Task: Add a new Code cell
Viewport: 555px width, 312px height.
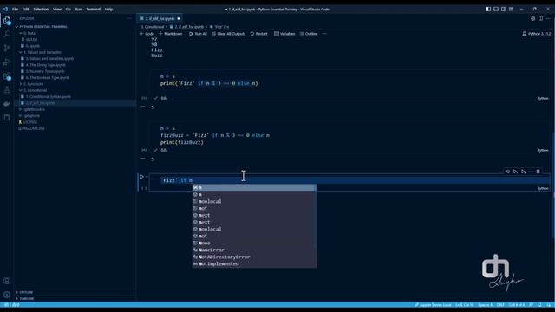Action: [147, 34]
